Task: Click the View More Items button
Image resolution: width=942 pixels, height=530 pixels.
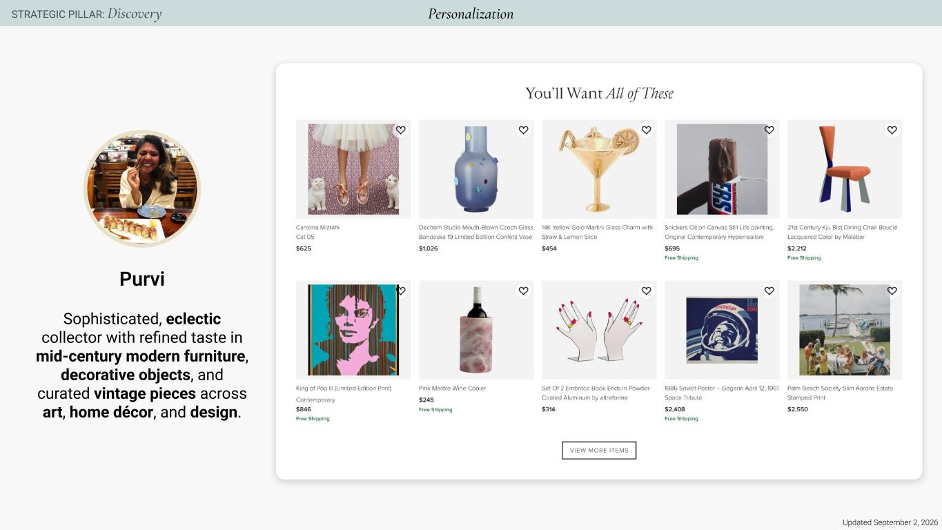Action: pyautogui.click(x=599, y=450)
